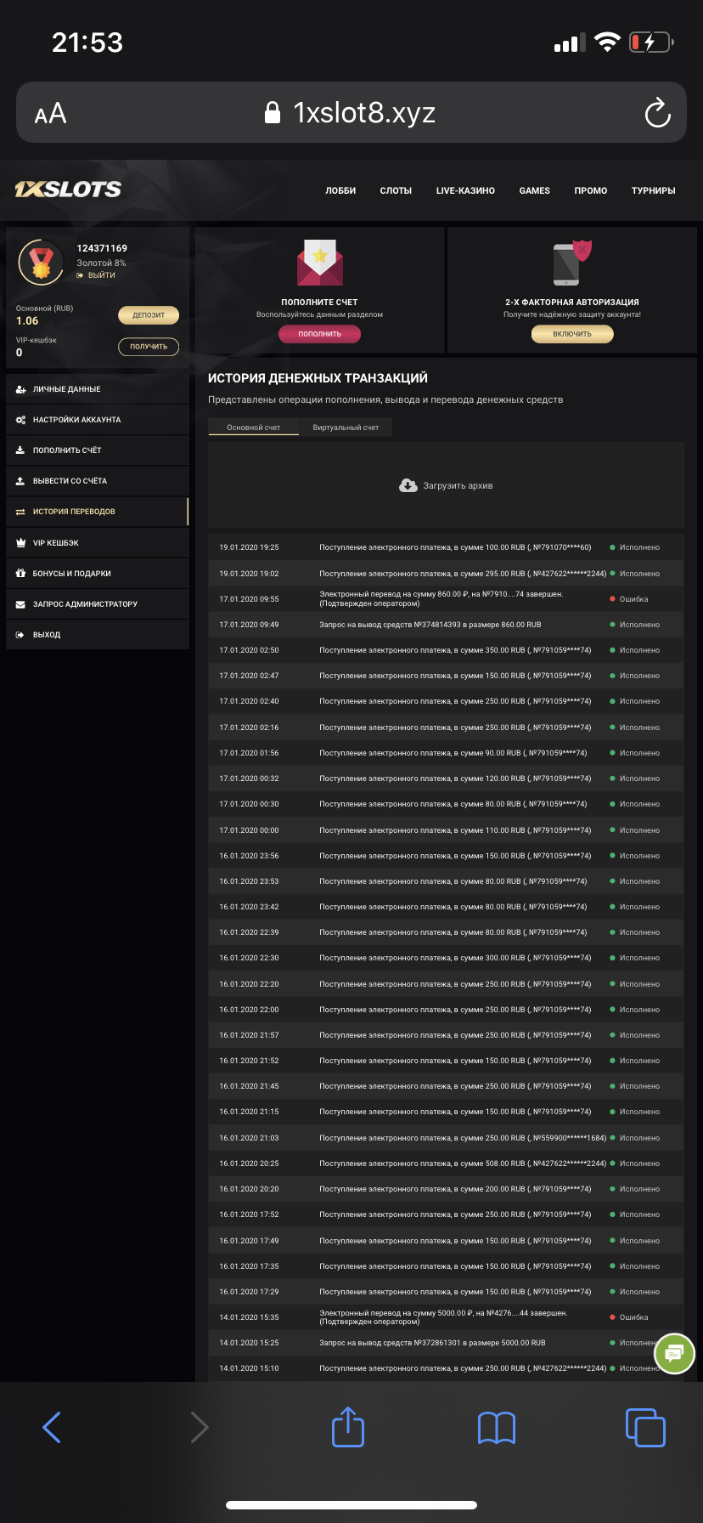This screenshot has height=1523, width=703.
Task: Select the Основной счет tab
Action: 253,427
